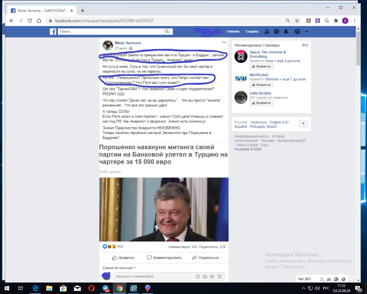
Task: Click zoom magnifier icon in address bar
Action: pyautogui.click(x=287, y=21)
